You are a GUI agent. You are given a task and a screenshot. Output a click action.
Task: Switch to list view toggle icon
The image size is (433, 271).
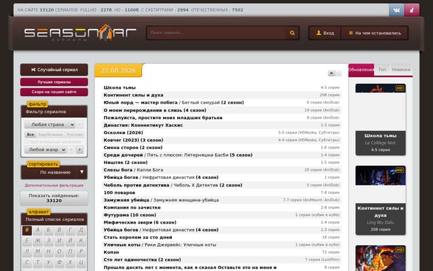click(x=331, y=73)
